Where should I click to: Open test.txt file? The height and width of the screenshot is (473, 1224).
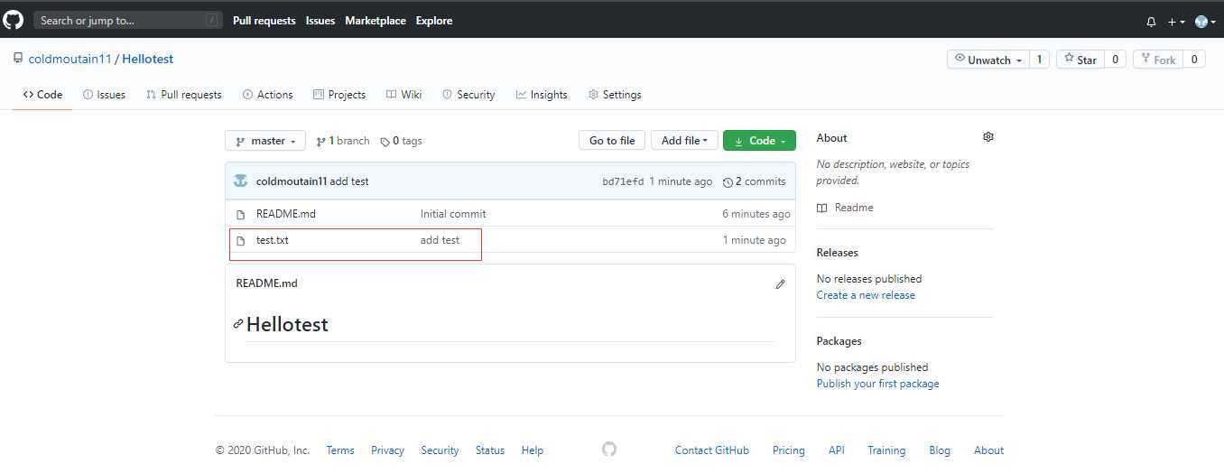tap(273, 240)
